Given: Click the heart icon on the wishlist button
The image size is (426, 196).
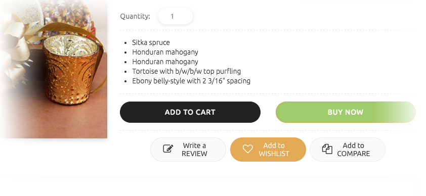Looking at the screenshot, I should (247, 149).
